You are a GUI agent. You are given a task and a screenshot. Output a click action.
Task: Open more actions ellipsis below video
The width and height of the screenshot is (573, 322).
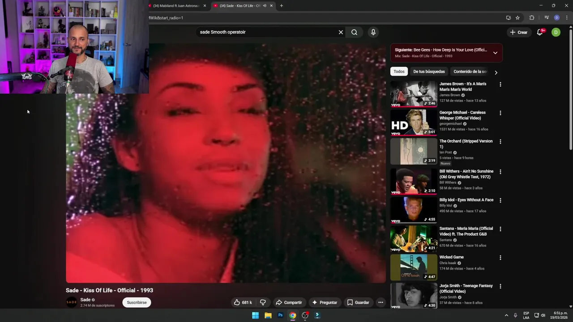[381, 302]
